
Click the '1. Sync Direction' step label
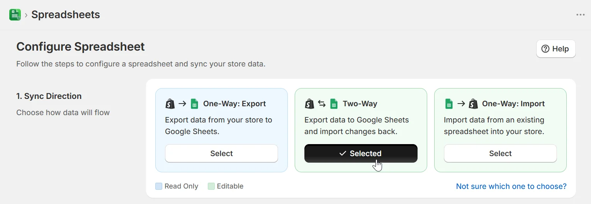click(49, 96)
